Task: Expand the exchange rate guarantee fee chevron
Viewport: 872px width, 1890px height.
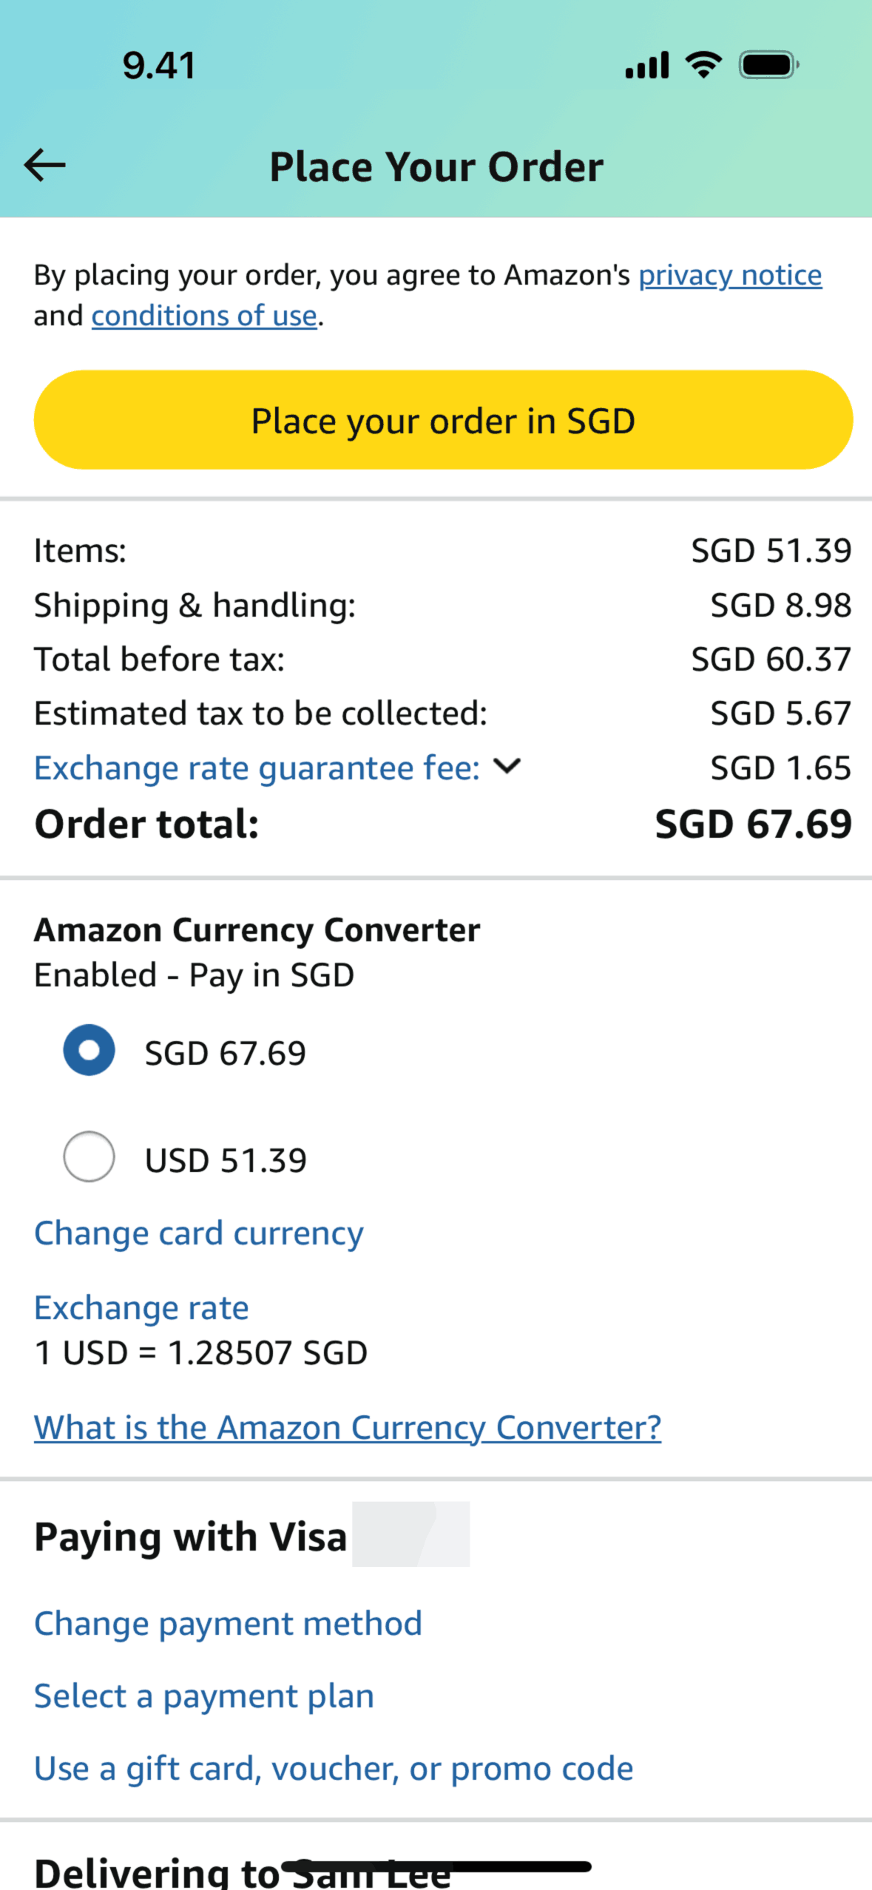Action: coord(507,766)
